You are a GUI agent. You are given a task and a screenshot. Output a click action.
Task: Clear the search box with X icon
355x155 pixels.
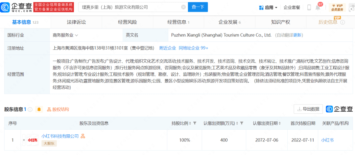pyautogui.click(x=184, y=7)
